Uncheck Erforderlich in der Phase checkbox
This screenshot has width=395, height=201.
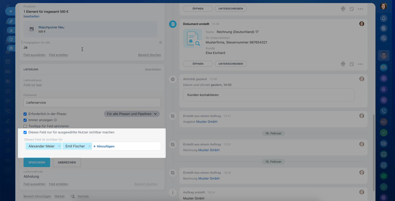(25, 114)
